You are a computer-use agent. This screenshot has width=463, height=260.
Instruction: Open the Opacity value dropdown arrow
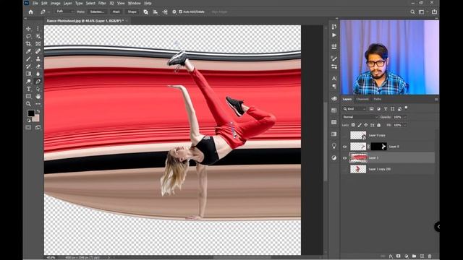[405, 117]
